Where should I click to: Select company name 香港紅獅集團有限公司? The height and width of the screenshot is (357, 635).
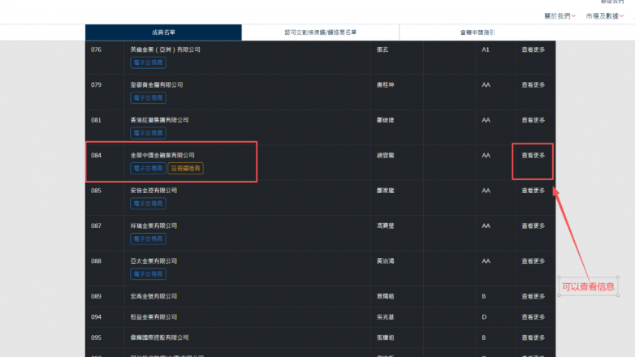(159, 120)
